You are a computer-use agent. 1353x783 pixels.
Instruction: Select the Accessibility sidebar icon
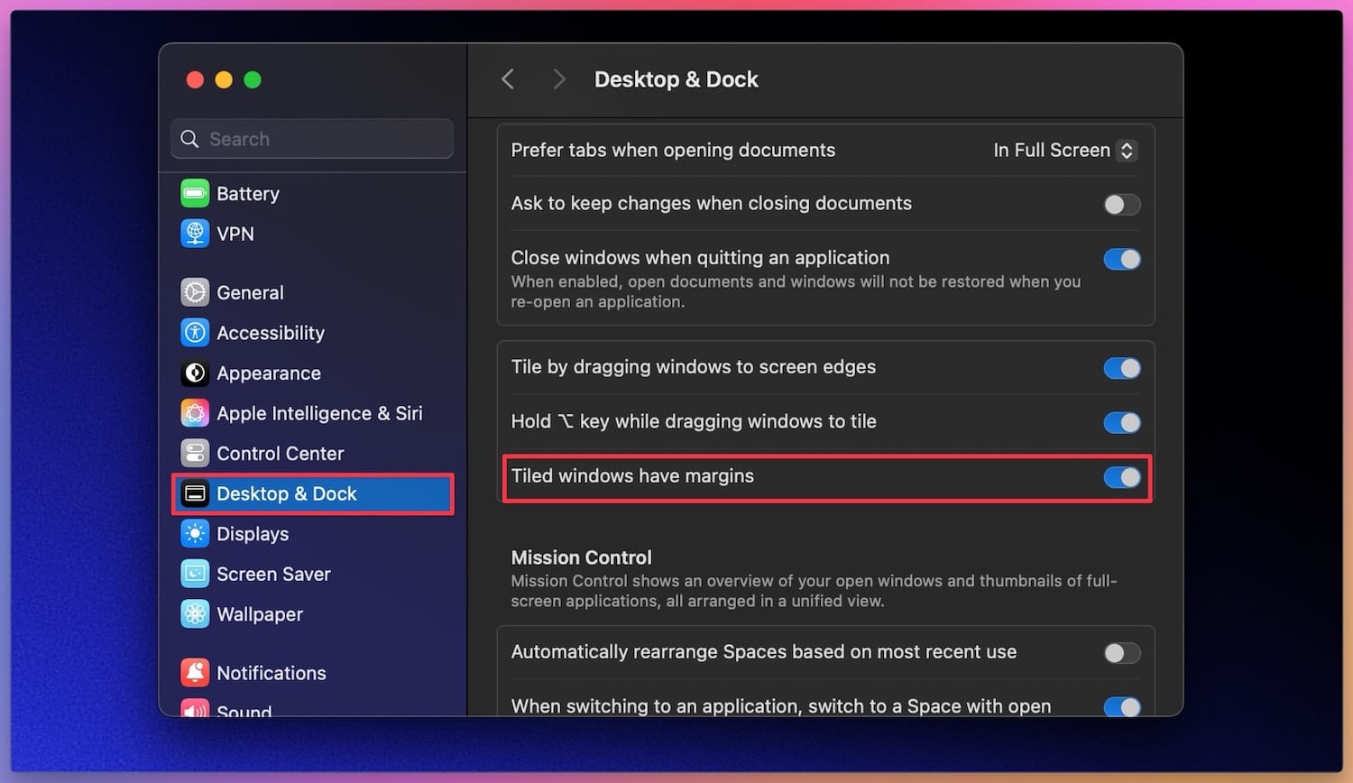pyautogui.click(x=195, y=332)
